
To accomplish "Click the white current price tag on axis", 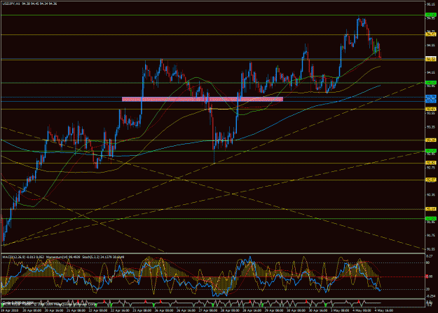I will coord(431,58).
